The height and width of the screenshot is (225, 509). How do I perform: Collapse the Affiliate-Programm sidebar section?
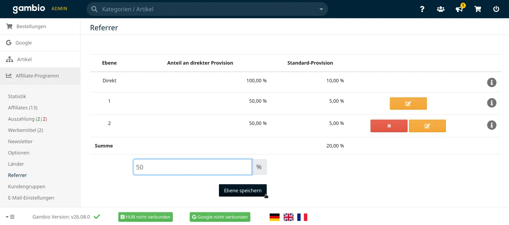[40, 76]
